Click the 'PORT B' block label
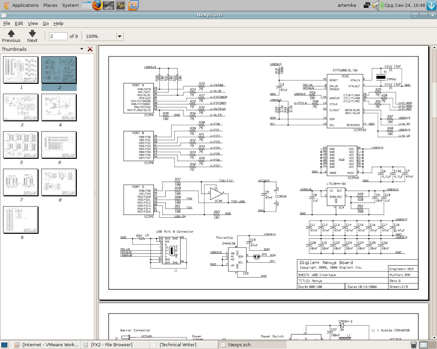The width and height of the screenshot is (437, 349). [138, 133]
